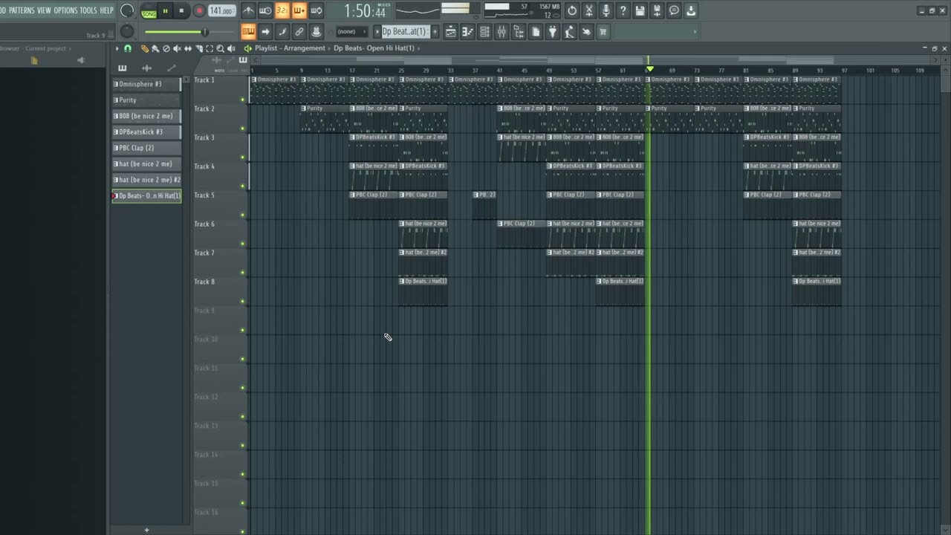The width and height of the screenshot is (951, 535).
Task: Click the 141.000 tempo field
Action: click(x=221, y=11)
